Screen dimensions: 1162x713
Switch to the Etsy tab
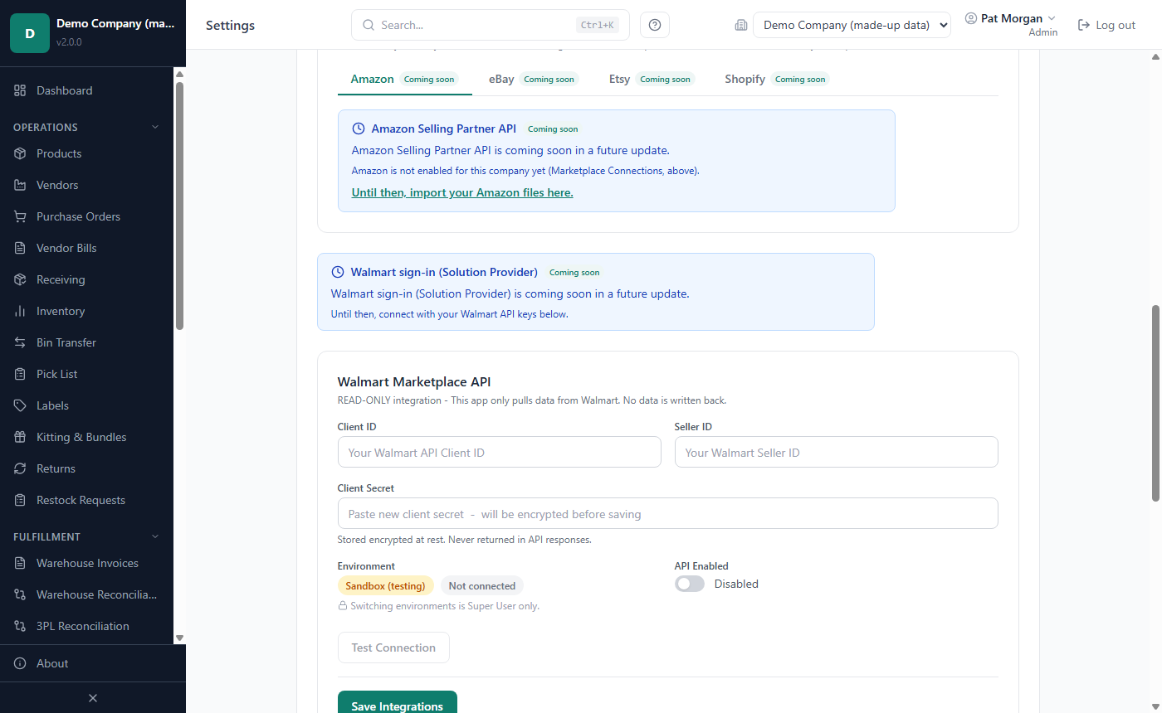click(x=652, y=79)
